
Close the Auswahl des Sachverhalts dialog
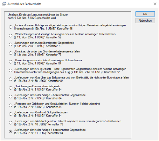tap(155, 4)
